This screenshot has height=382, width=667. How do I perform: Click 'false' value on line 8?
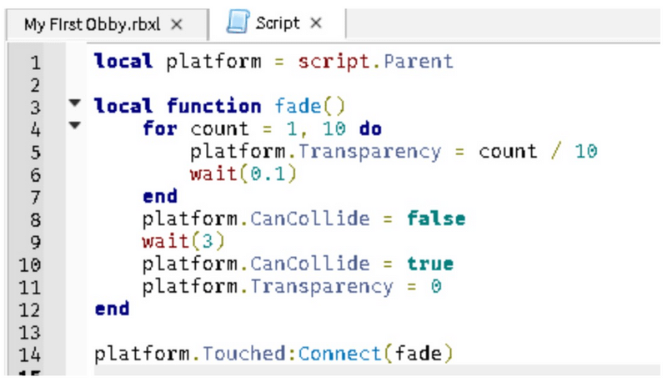pos(436,219)
